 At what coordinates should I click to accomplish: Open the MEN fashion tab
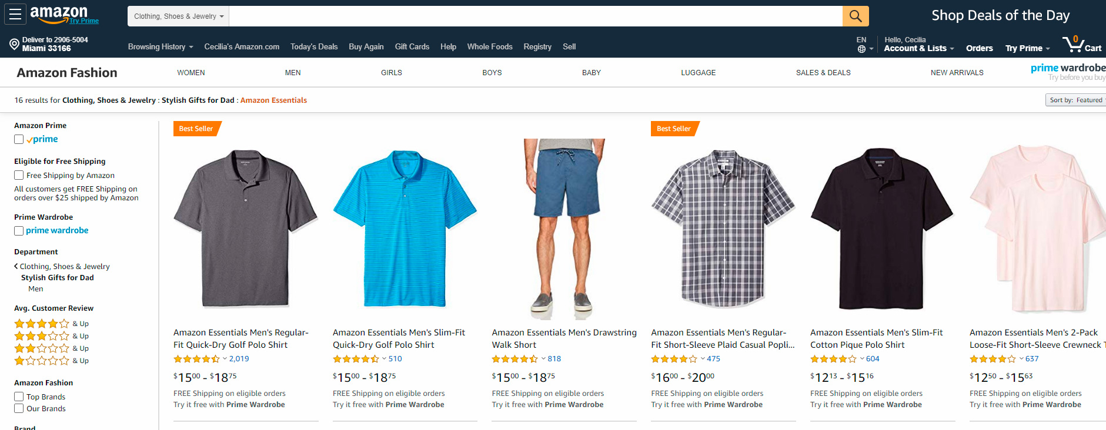[x=293, y=73]
